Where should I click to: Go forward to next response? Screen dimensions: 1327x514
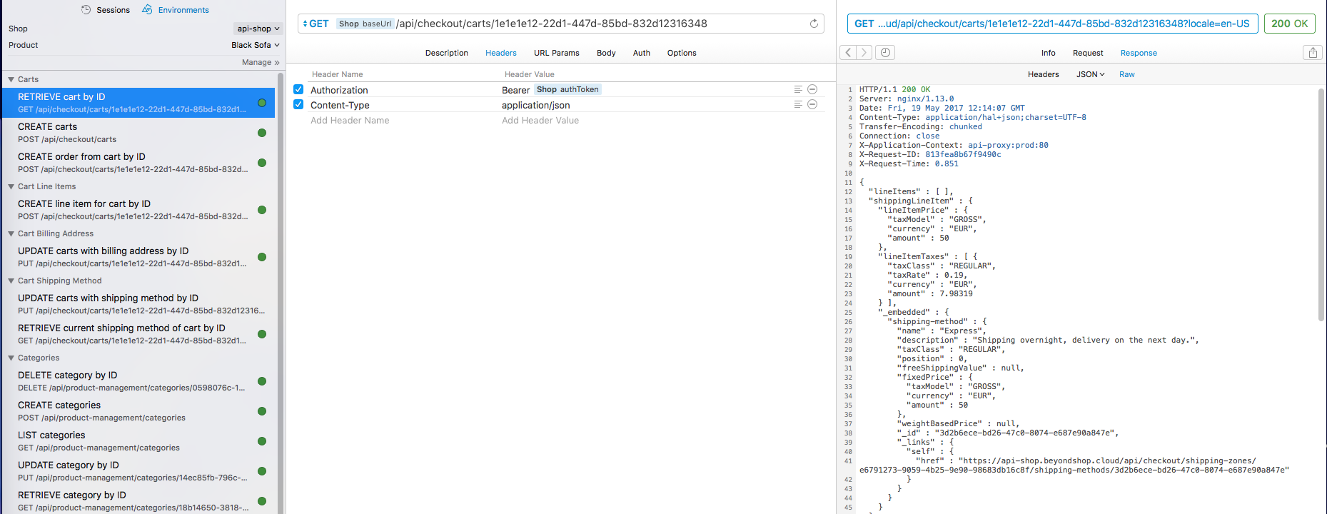tap(864, 52)
